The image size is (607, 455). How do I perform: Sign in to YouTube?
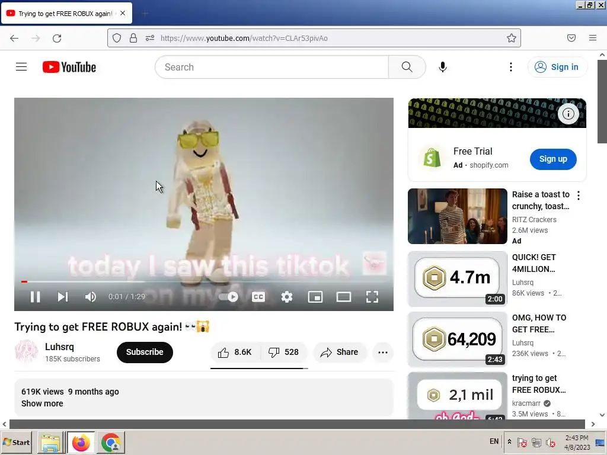[x=557, y=67]
